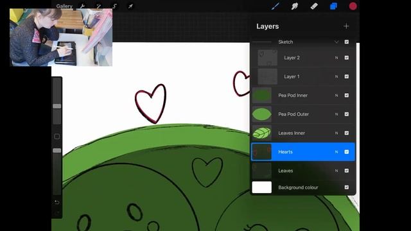Select the "Leaves Inner" label

[292, 133]
